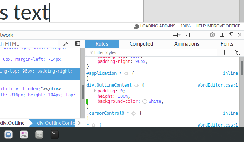
Task: Open the Animations tab
Action: click(187, 44)
